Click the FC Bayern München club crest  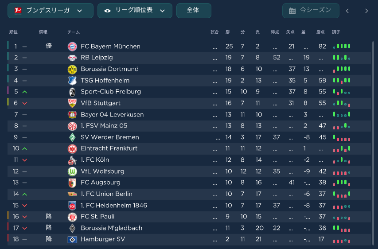72,47
